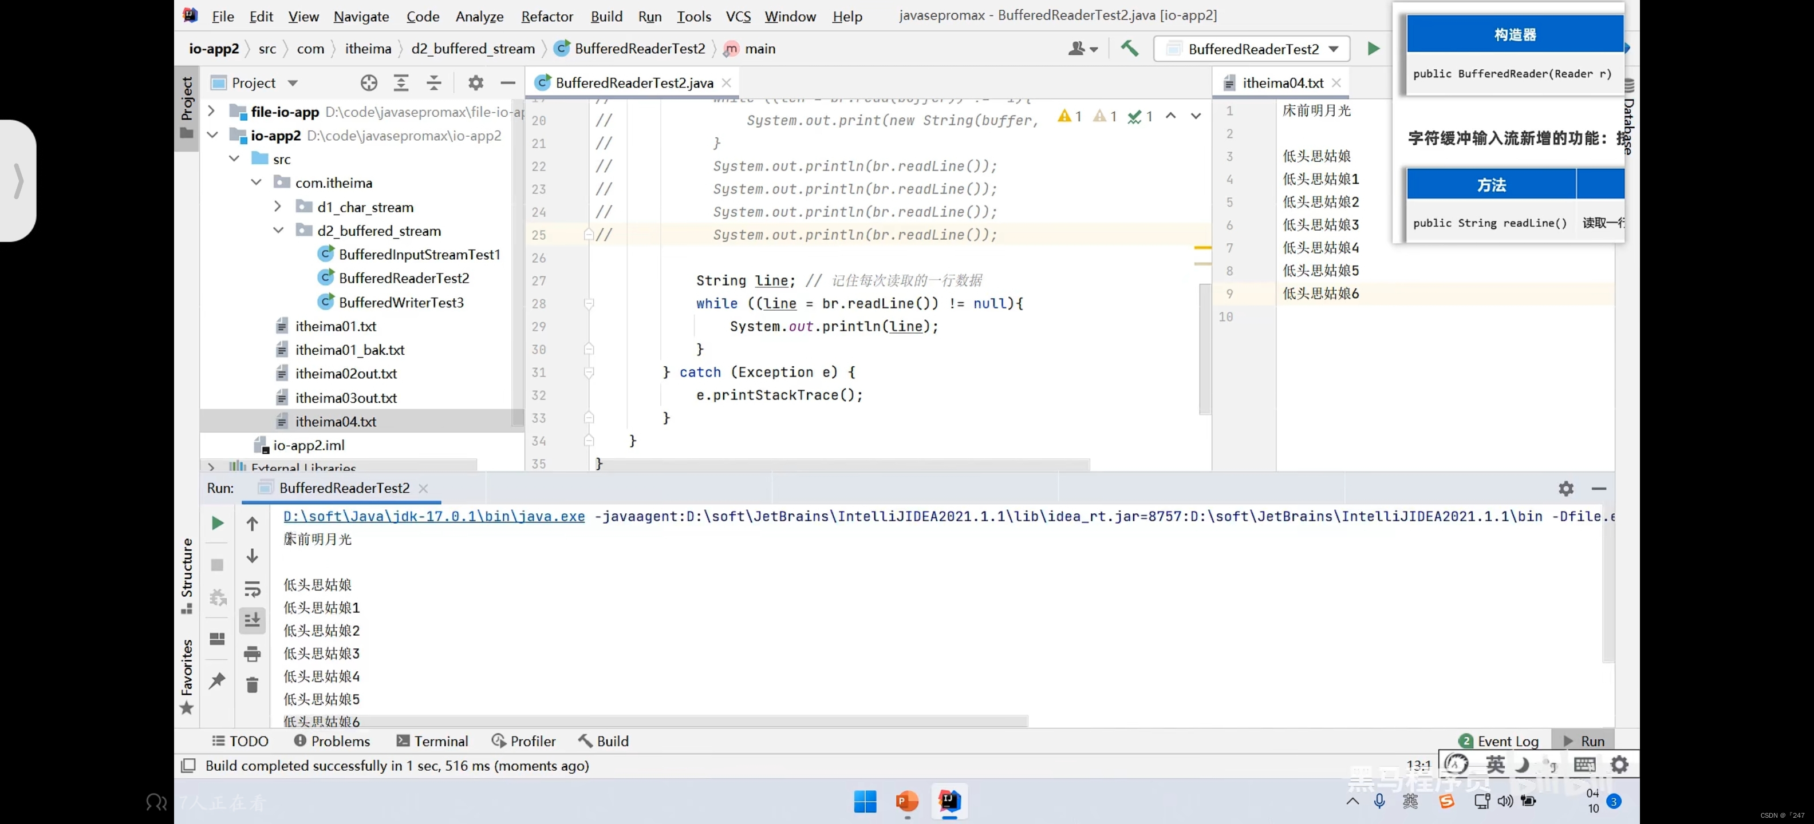The image size is (1814, 824).
Task: Stop the running process icon
Action: point(218,564)
